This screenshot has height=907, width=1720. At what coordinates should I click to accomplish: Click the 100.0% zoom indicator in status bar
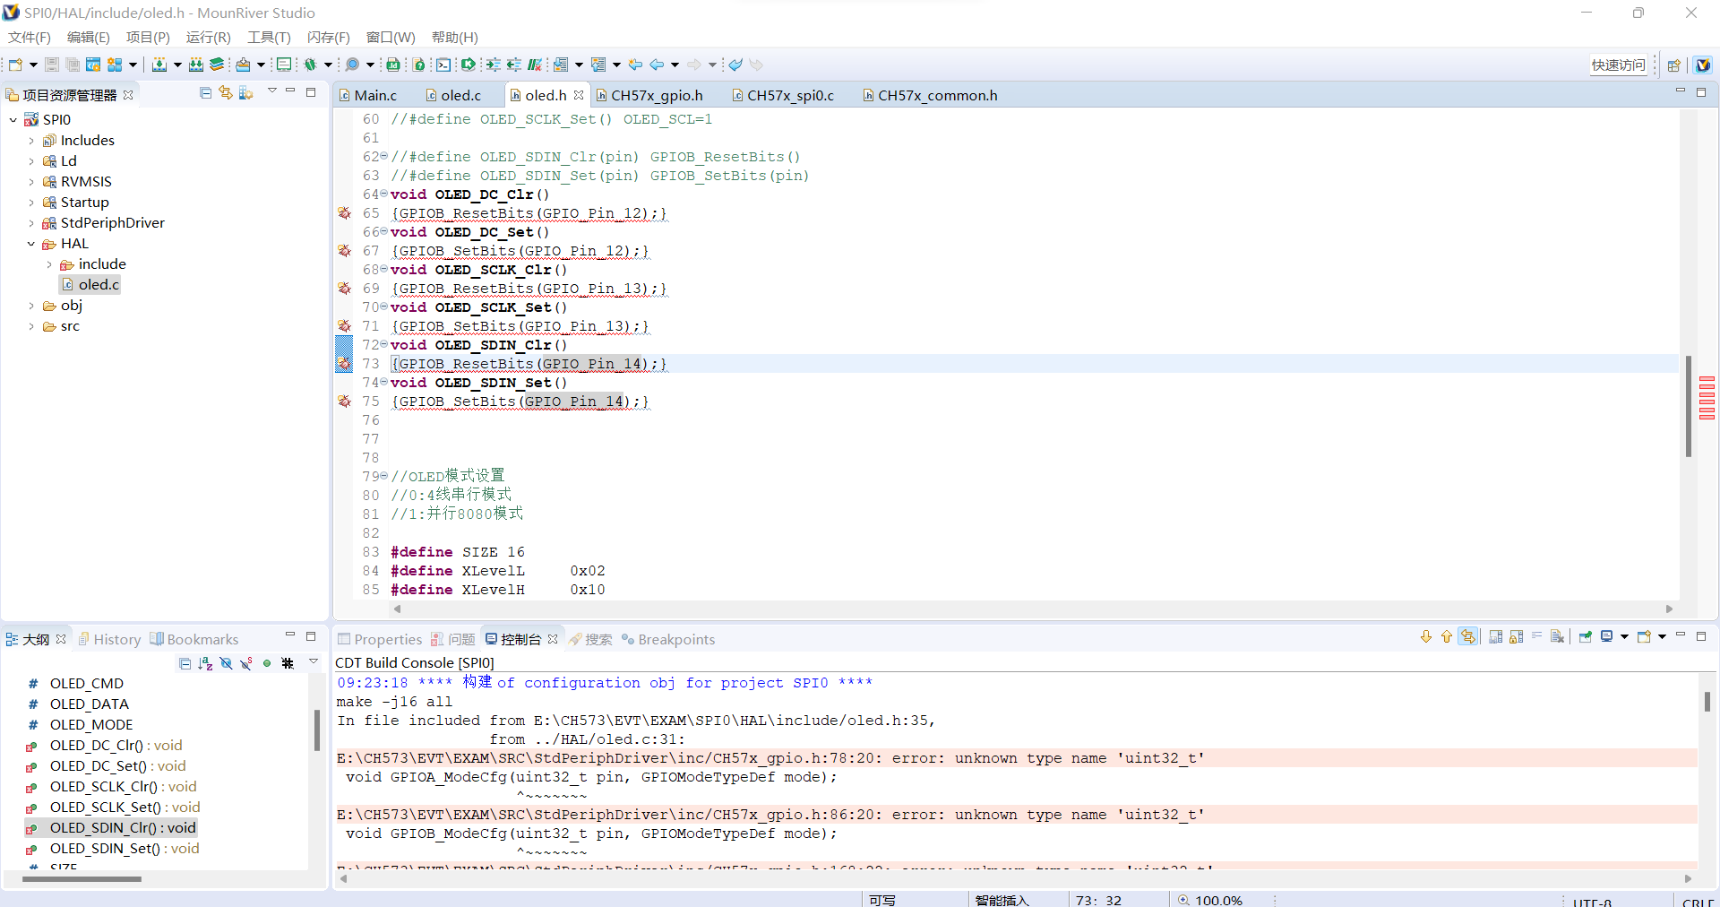coord(1210,900)
